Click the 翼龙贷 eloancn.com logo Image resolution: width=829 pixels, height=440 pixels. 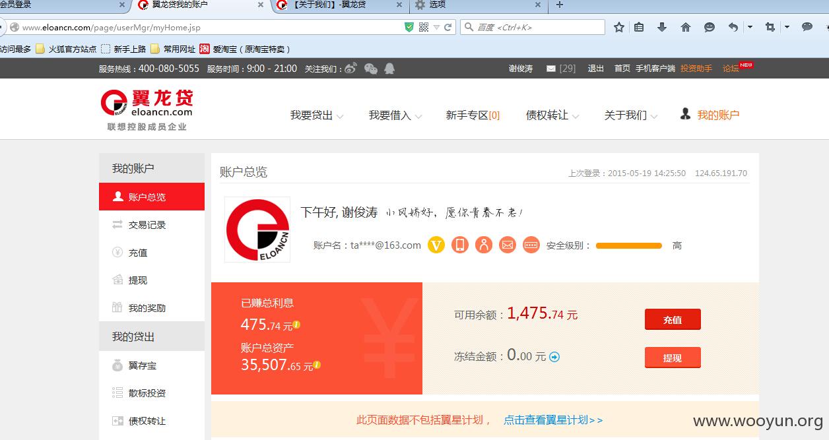coord(147,109)
